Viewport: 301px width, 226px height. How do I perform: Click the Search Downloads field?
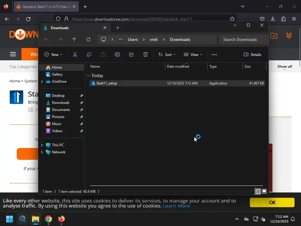point(243,39)
